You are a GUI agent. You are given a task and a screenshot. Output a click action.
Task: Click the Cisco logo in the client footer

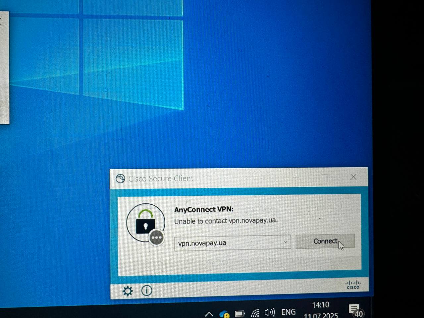(353, 285)
